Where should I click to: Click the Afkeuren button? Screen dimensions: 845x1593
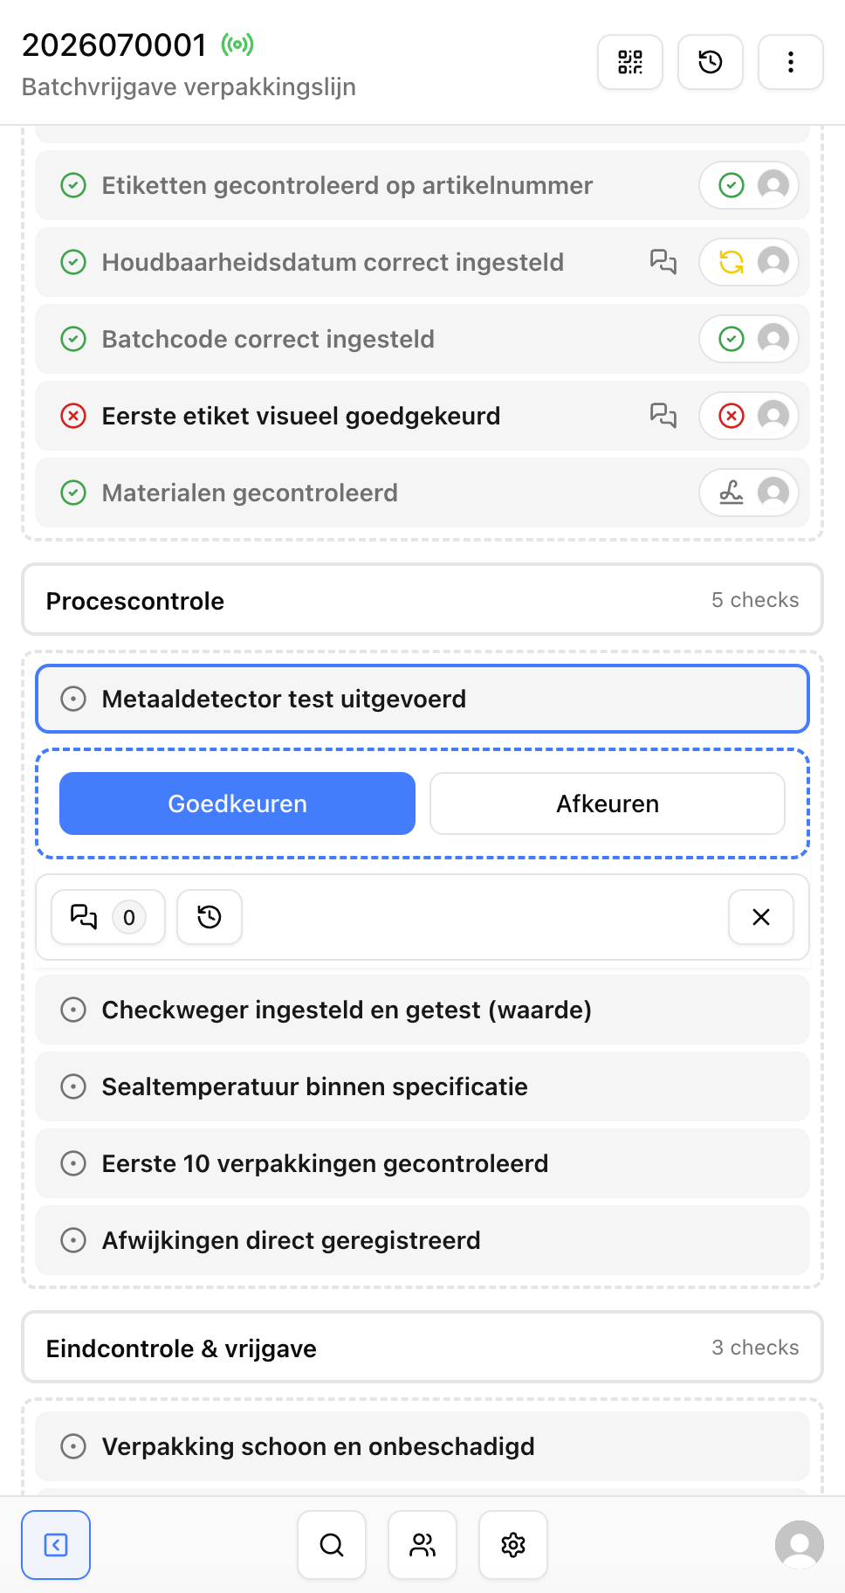click(x=608, y=803)
